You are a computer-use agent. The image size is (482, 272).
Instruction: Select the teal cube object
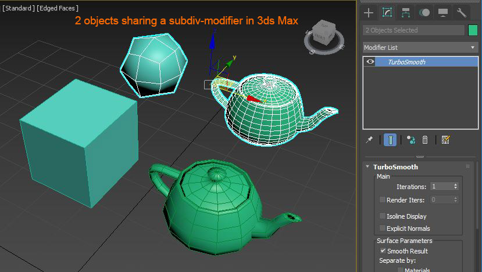pos(79,143)
